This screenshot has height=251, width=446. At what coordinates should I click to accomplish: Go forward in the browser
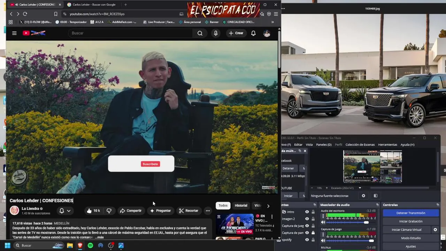pos(18,14)
